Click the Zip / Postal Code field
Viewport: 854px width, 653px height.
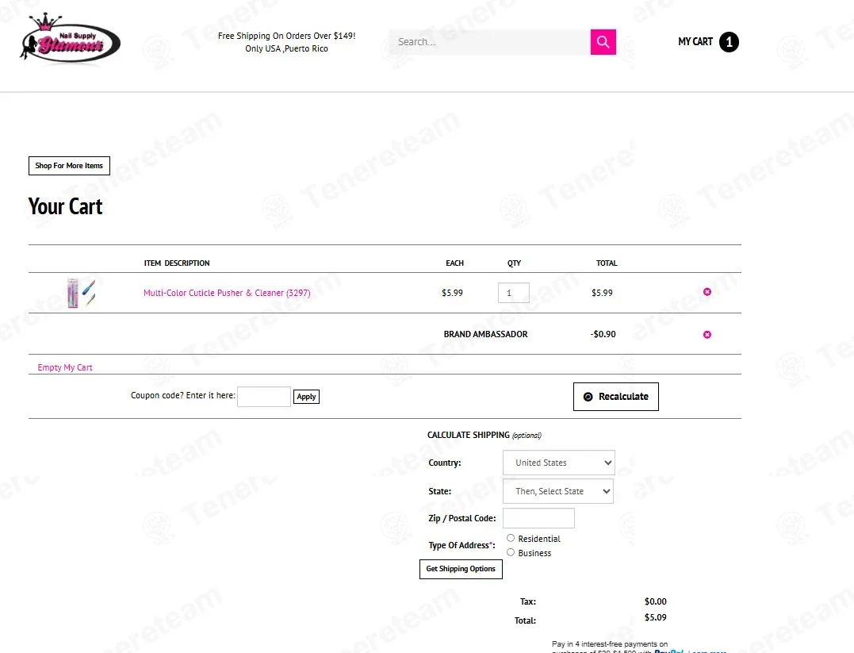[x=538, y=518]
